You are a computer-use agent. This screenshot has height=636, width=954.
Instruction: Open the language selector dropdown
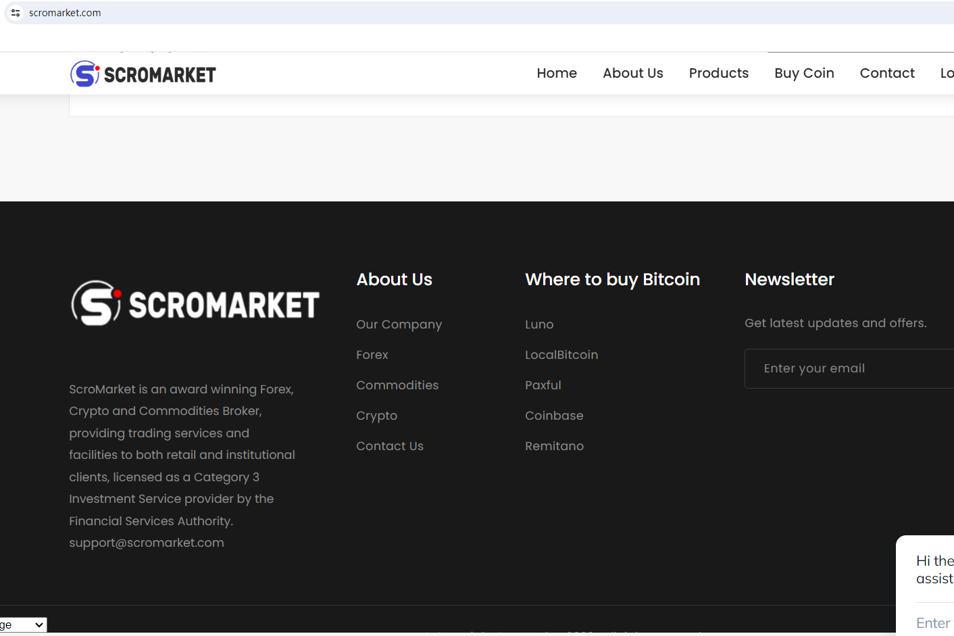click(23, 625)
